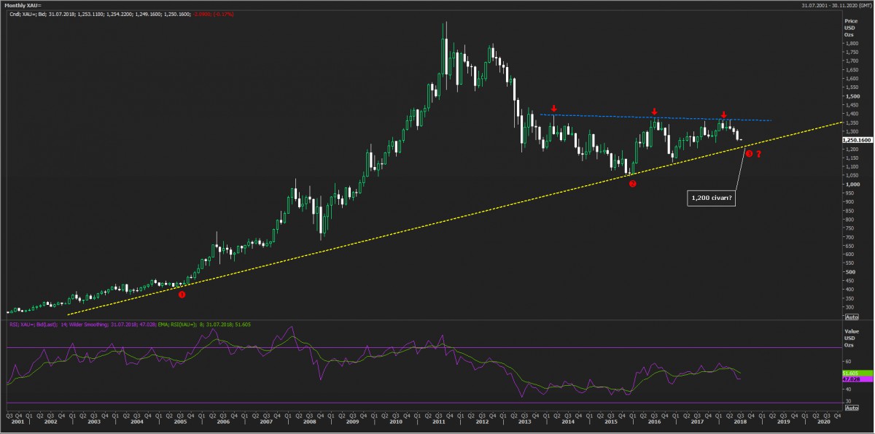Select red circle marker 2 at the 2015 low

[x=632, y=184]
